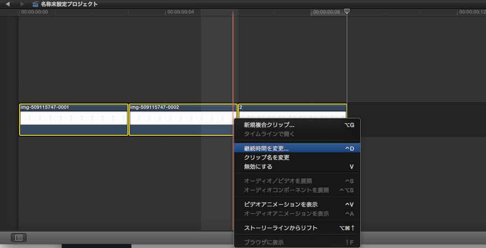Click the 名称未設定プロジェクト project title
The width and height of the screenshot is (486, 248).
pos(69,4)
